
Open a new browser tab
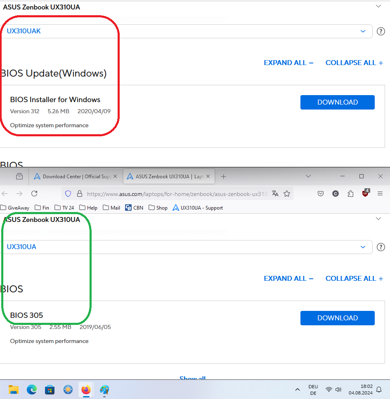coord(223,176)
